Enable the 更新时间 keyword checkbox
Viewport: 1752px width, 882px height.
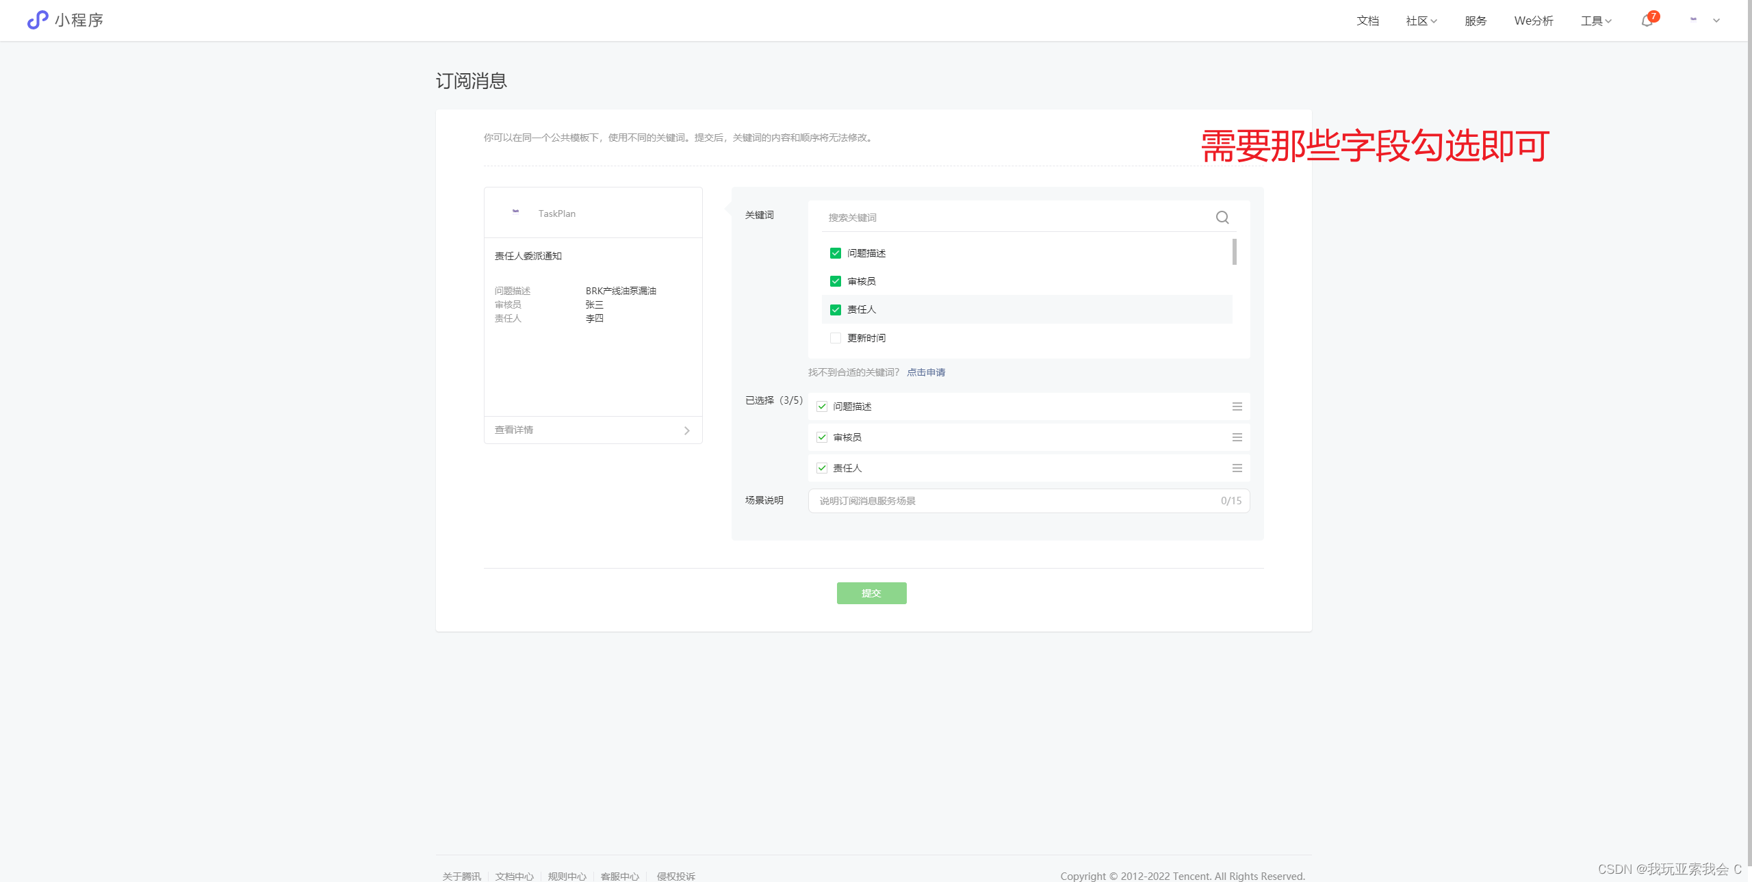836,338
